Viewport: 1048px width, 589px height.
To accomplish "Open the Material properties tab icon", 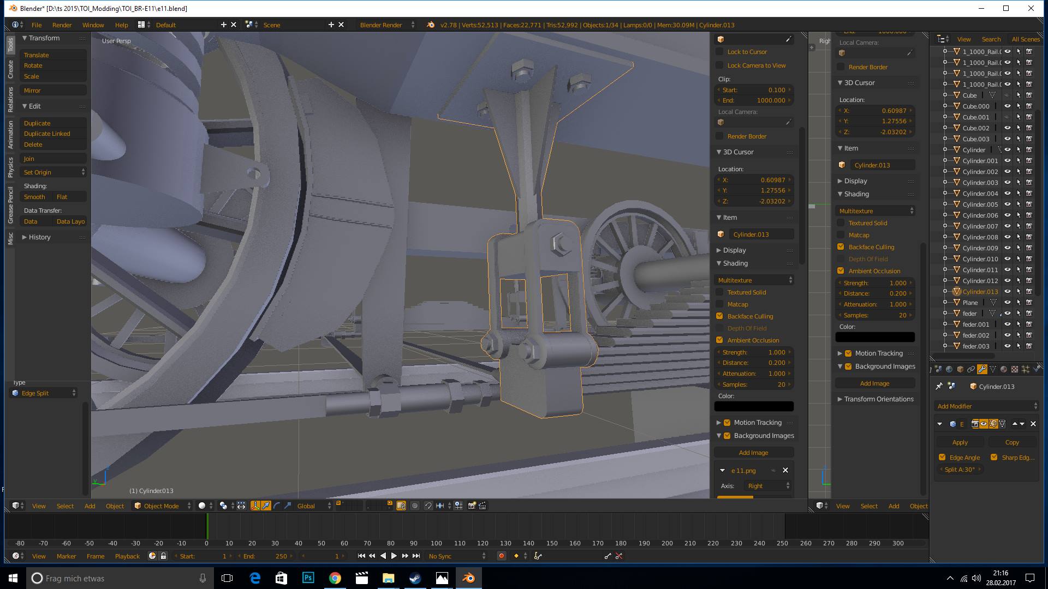I will point(1004,369).
